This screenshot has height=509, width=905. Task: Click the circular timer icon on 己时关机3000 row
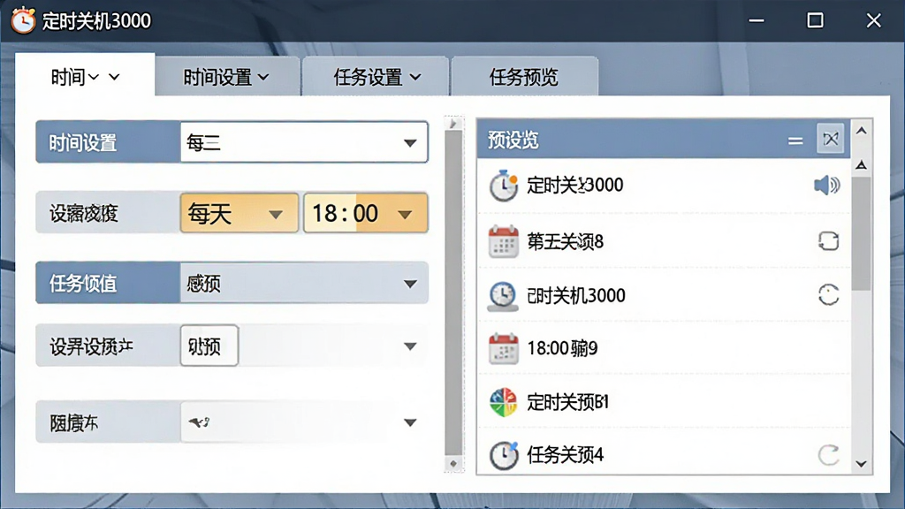pyautogui.click(x=828, y=295)
